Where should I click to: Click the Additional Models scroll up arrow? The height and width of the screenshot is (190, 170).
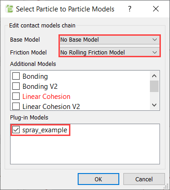(154, 76)
